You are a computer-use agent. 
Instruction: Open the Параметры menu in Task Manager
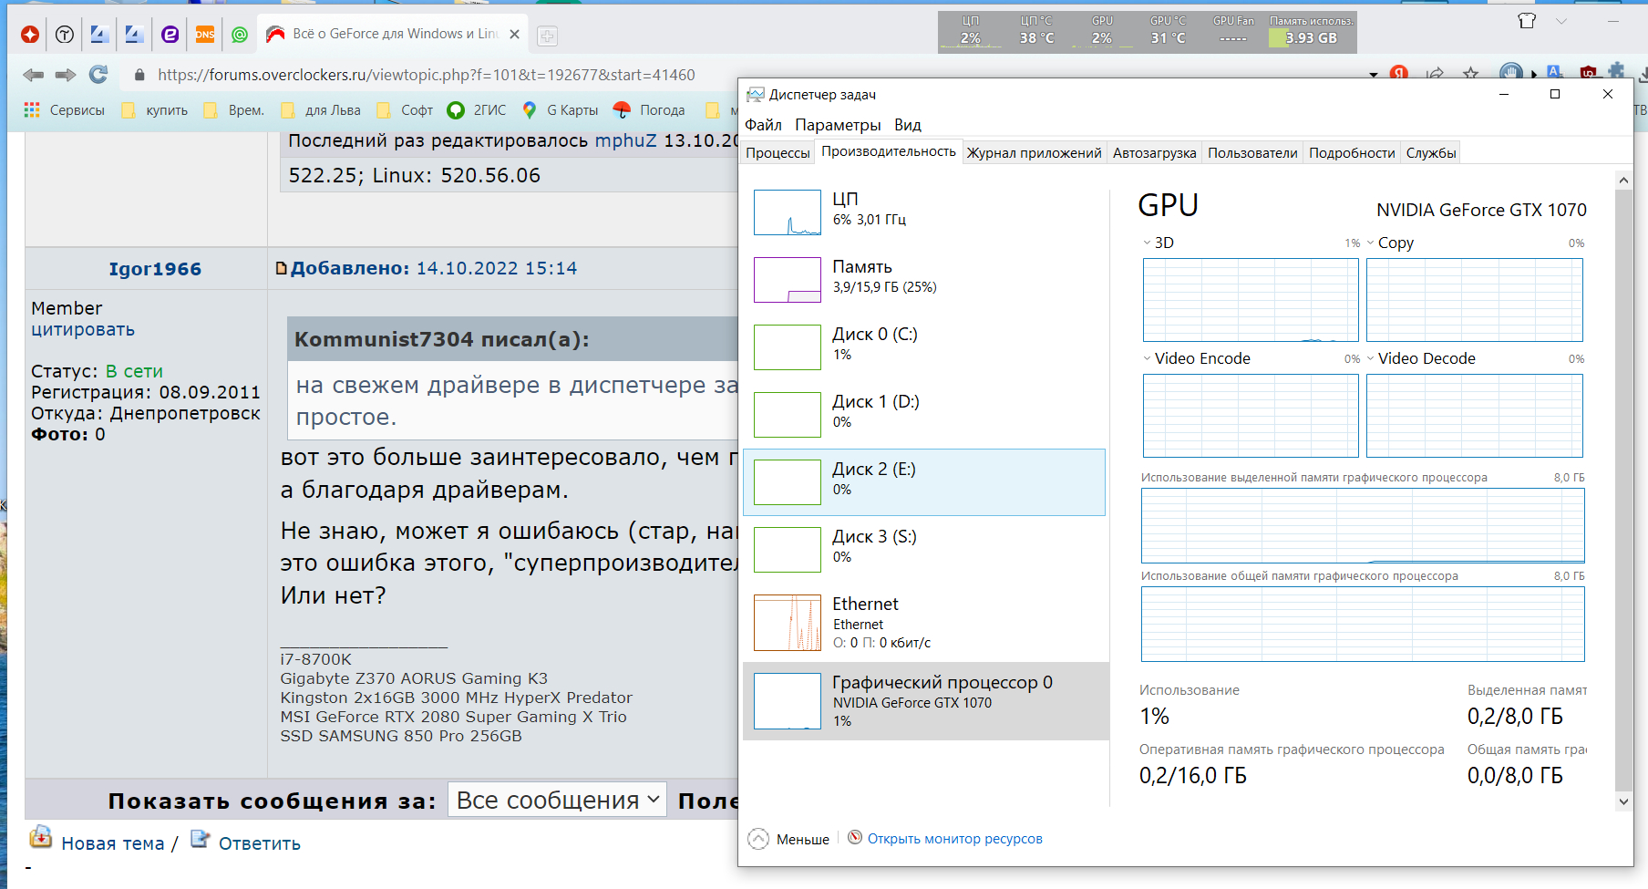click(x=838, y=125)
